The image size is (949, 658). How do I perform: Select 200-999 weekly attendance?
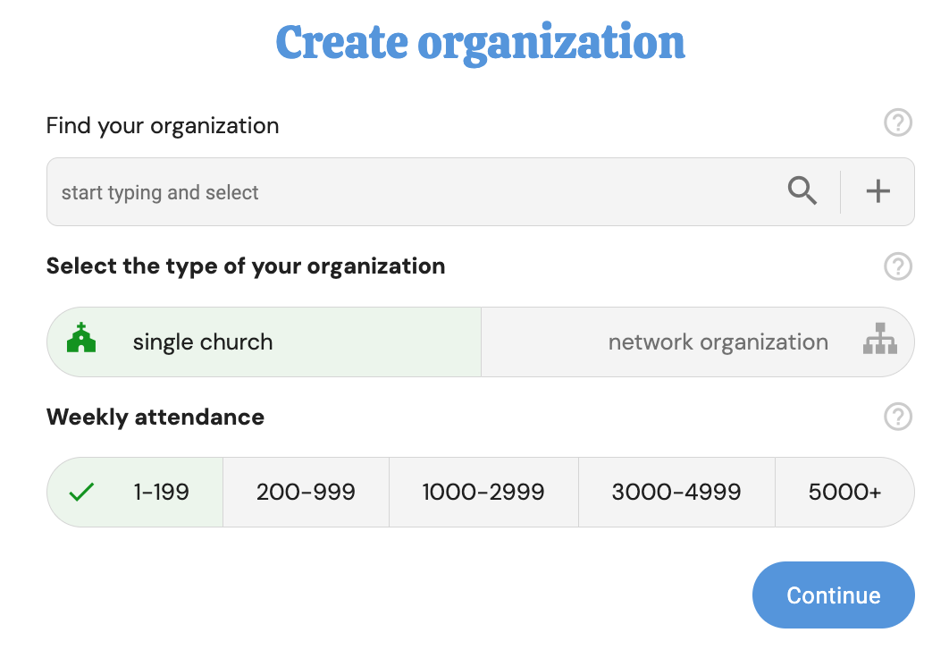(x=306, y=492)
